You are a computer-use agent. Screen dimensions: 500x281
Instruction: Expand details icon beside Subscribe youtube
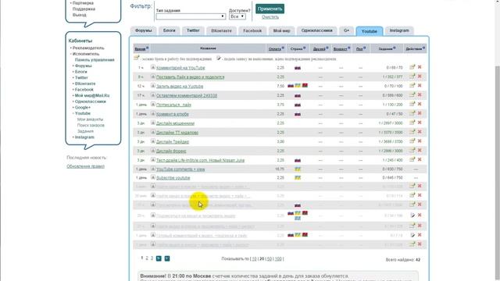pyautogui.click(x=153, y=177)
